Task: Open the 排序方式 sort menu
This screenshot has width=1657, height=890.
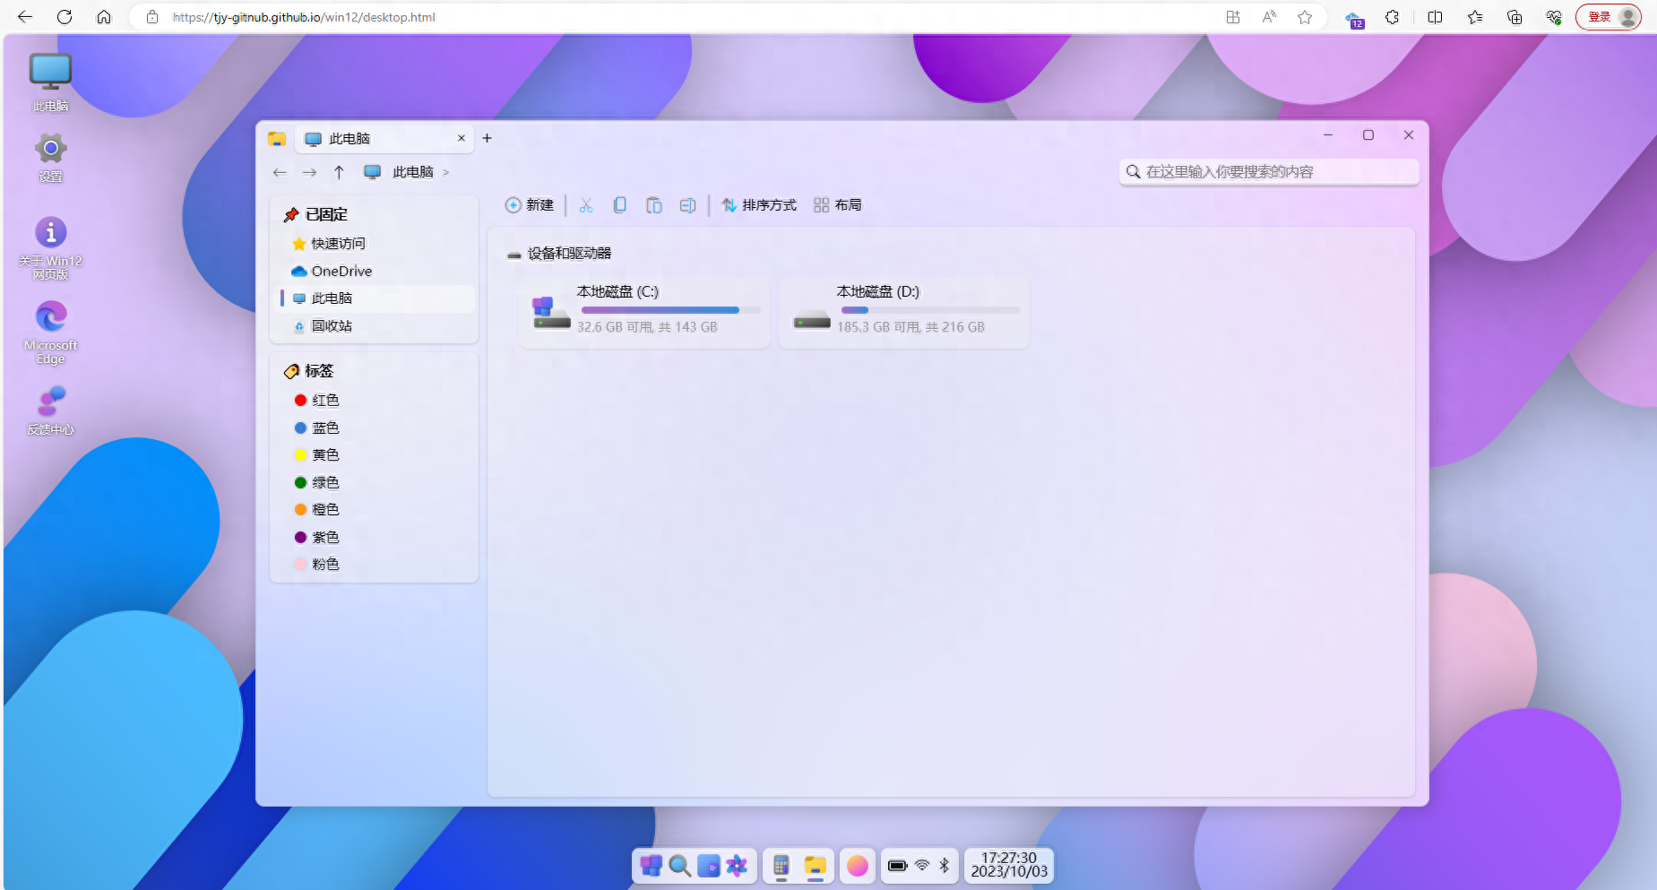Action: pos(759,205)
